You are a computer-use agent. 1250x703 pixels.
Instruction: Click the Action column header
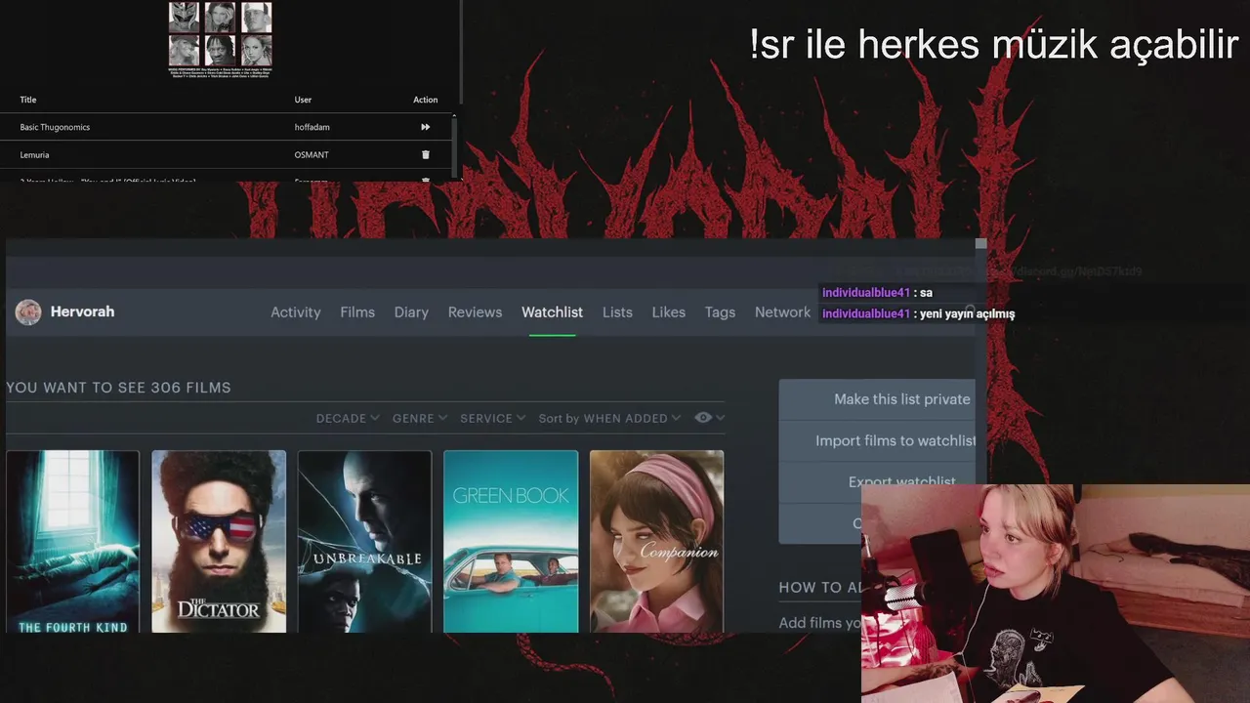click(x=425, y=100)
